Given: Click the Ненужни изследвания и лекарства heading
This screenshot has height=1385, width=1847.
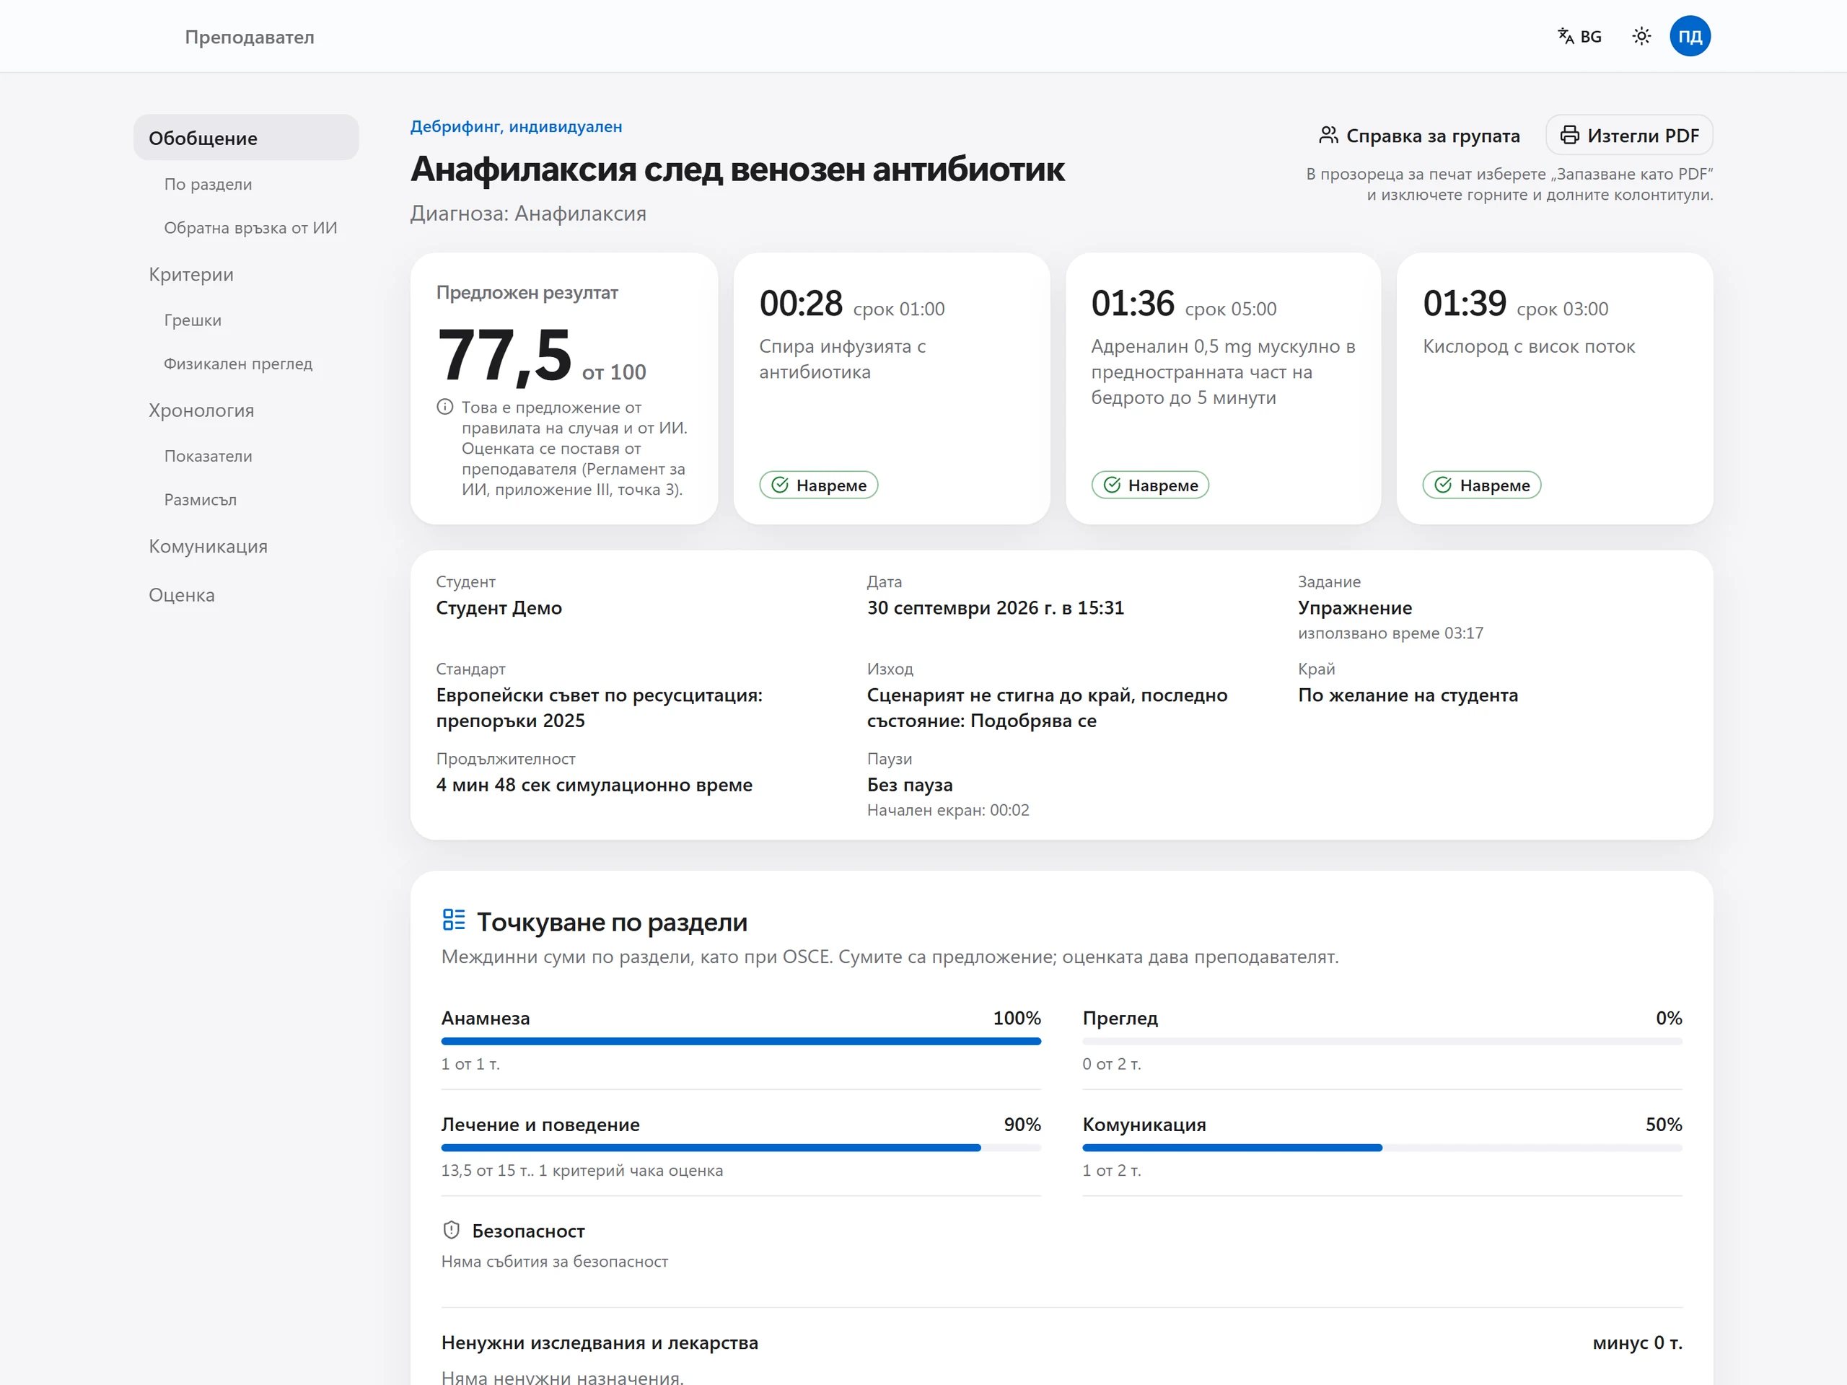Looking at the screenshot, I should pyautogui.click(x=600, y=1342).
